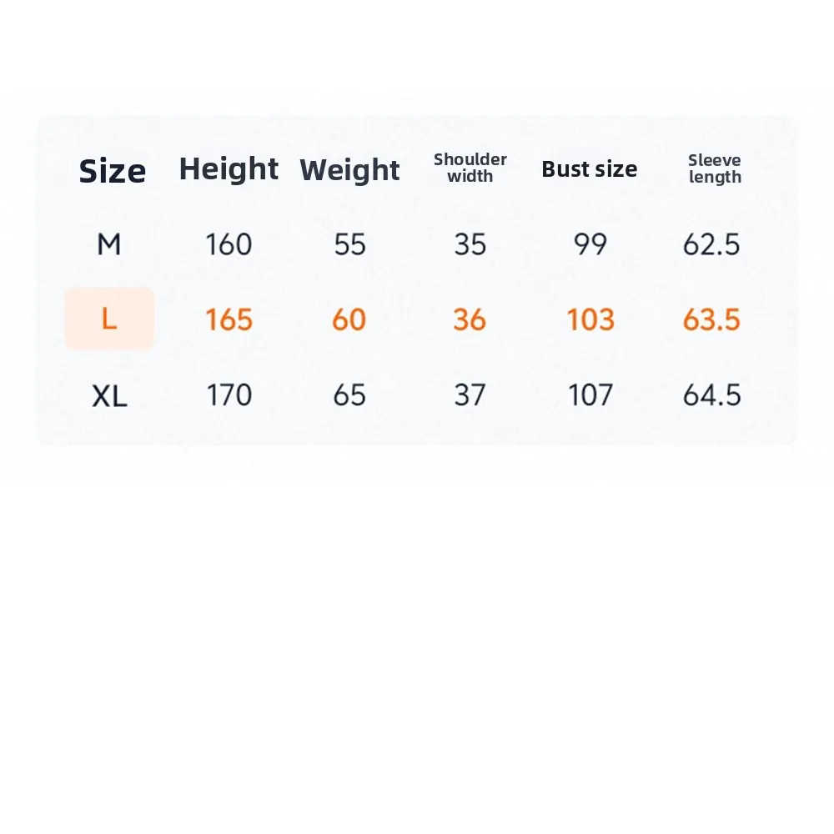Screen dimensions: 834x834
Task: Click weight value 55
Action: coord(350,244)
